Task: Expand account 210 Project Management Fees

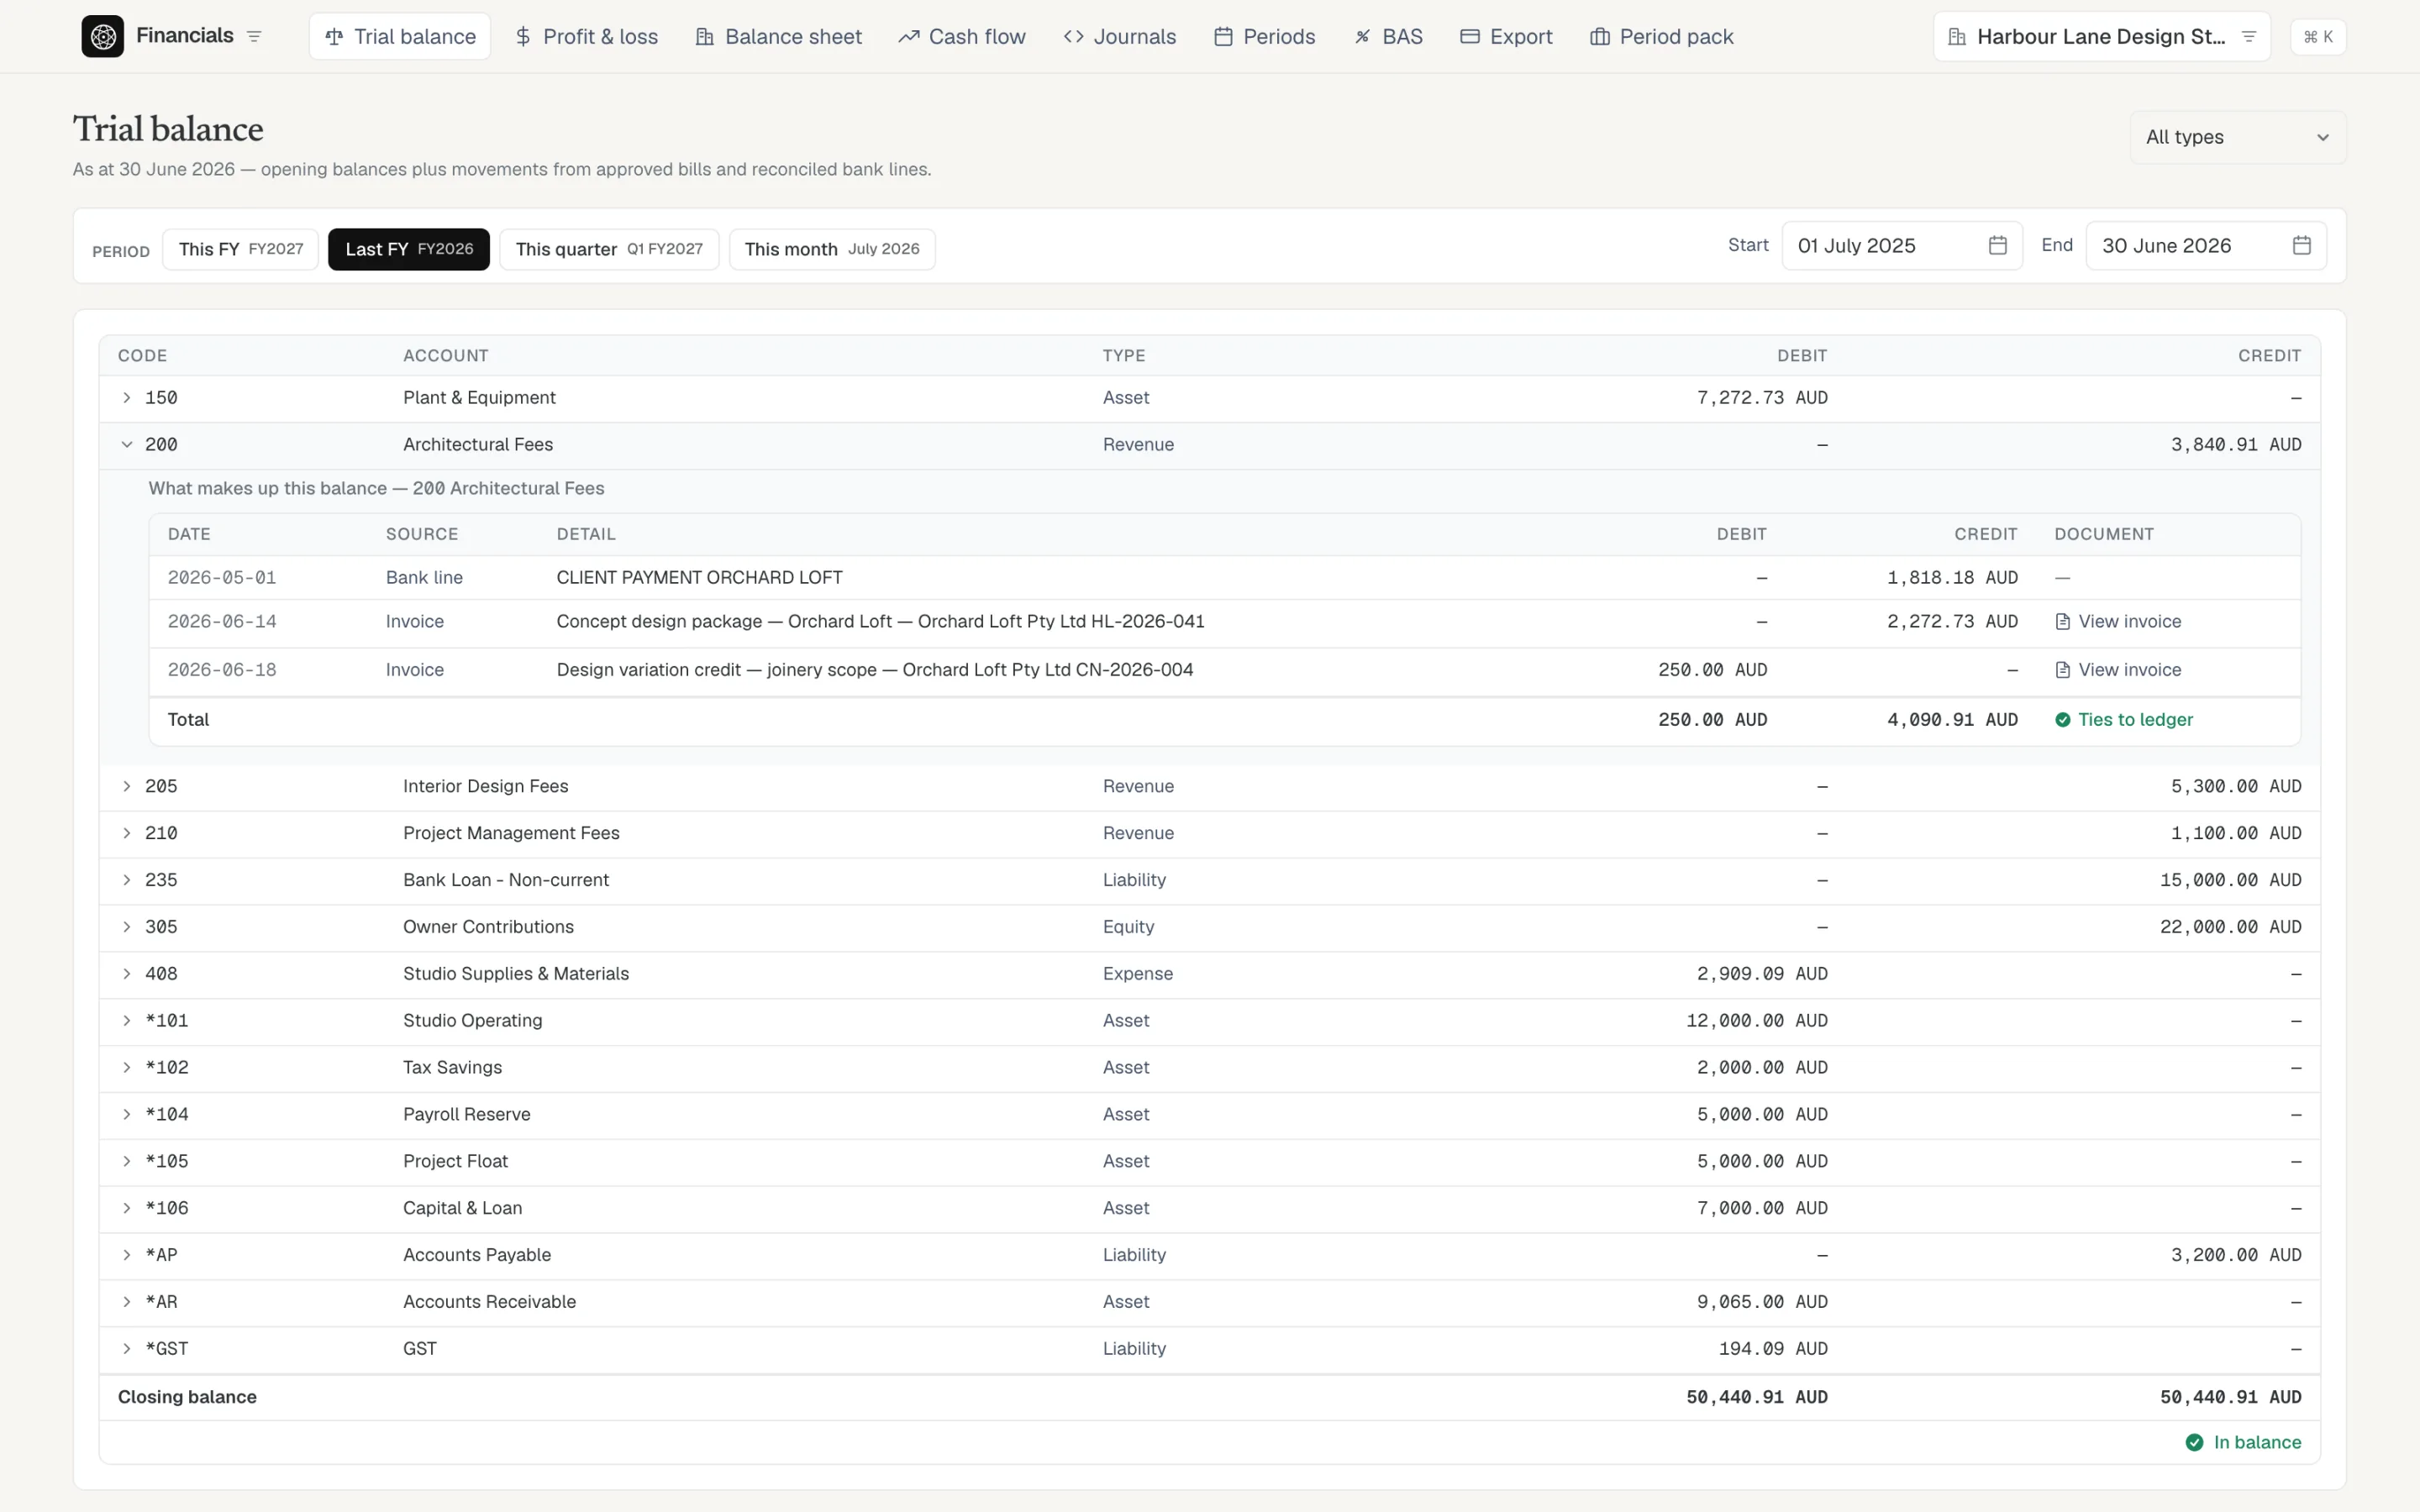Action: click(x=127, y=834)
